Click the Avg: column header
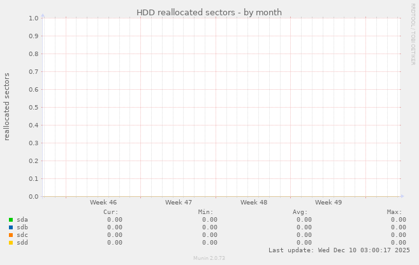Image resolution: width=419 pixels, height=265 pixels. (300, 212)
